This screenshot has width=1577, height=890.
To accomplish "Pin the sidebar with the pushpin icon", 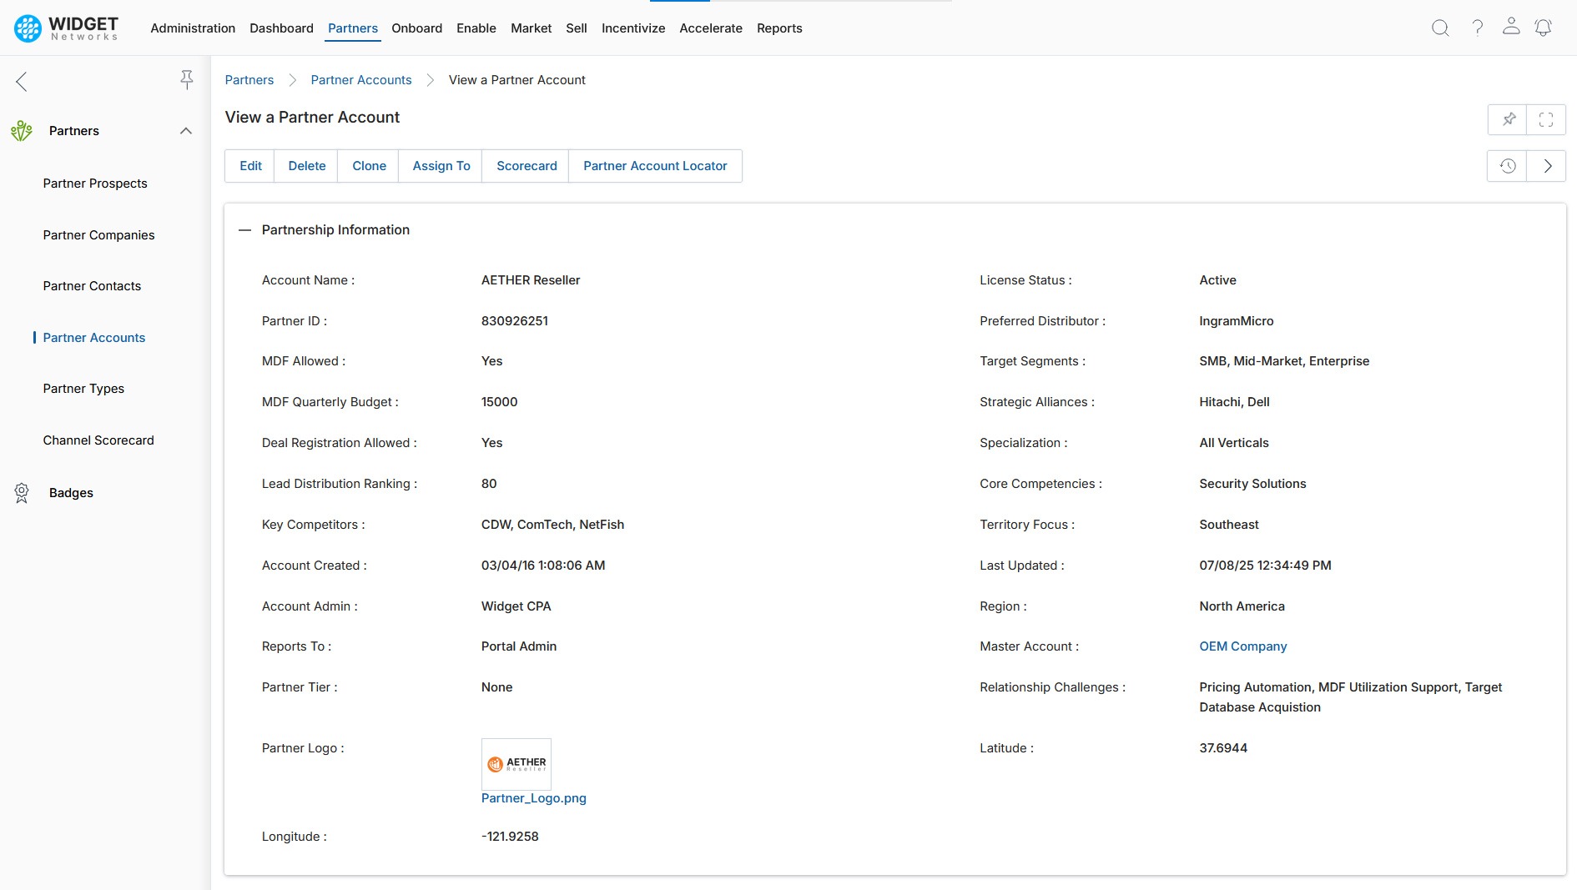I will (187, 79).
